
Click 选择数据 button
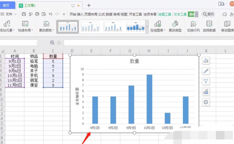[x=209, y=26]
